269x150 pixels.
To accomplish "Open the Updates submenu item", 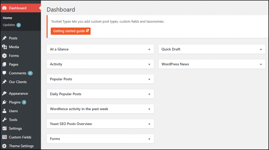I will coord(9,25).
